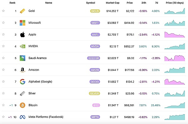Click the META symbol badge
Image resolution: width=188 pixels, height=124 pixels.
click(x=95, y=117)
